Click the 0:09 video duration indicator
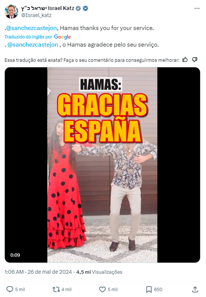This screenshot has height=297, width=206. coord(15,255)
